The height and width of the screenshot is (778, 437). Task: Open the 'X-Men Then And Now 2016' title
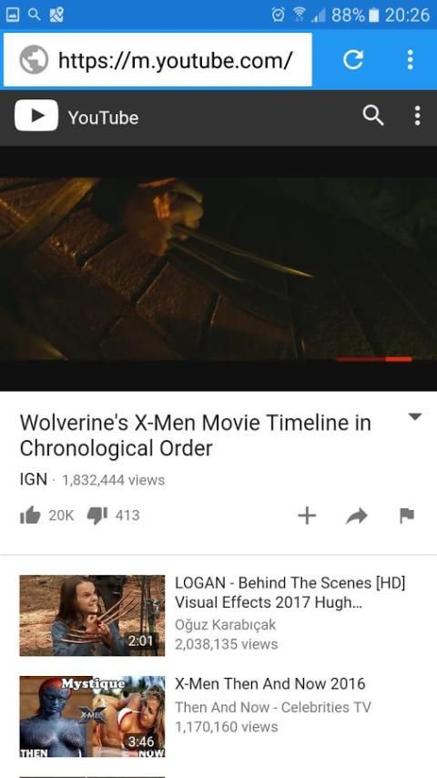269,684
